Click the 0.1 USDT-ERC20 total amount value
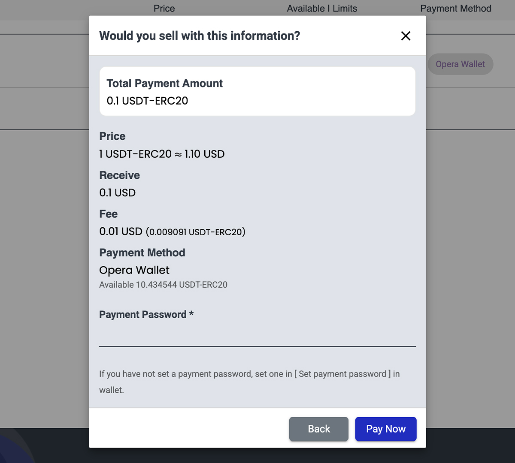The image size is (515, 463). click(x=147, y=101)
